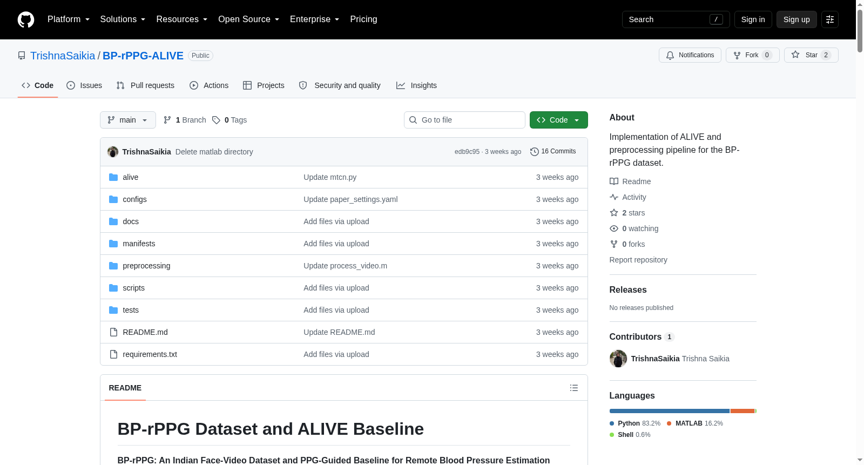Screen dimensions: 864x465
Task: Expand the Resources menu
Action: click(182, 19)
